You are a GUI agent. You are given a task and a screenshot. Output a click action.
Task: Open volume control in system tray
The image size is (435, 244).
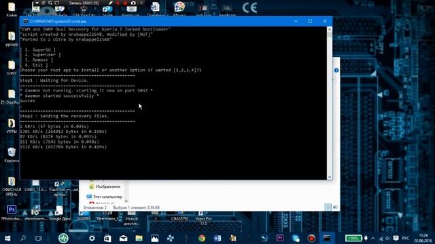point(388,238)
